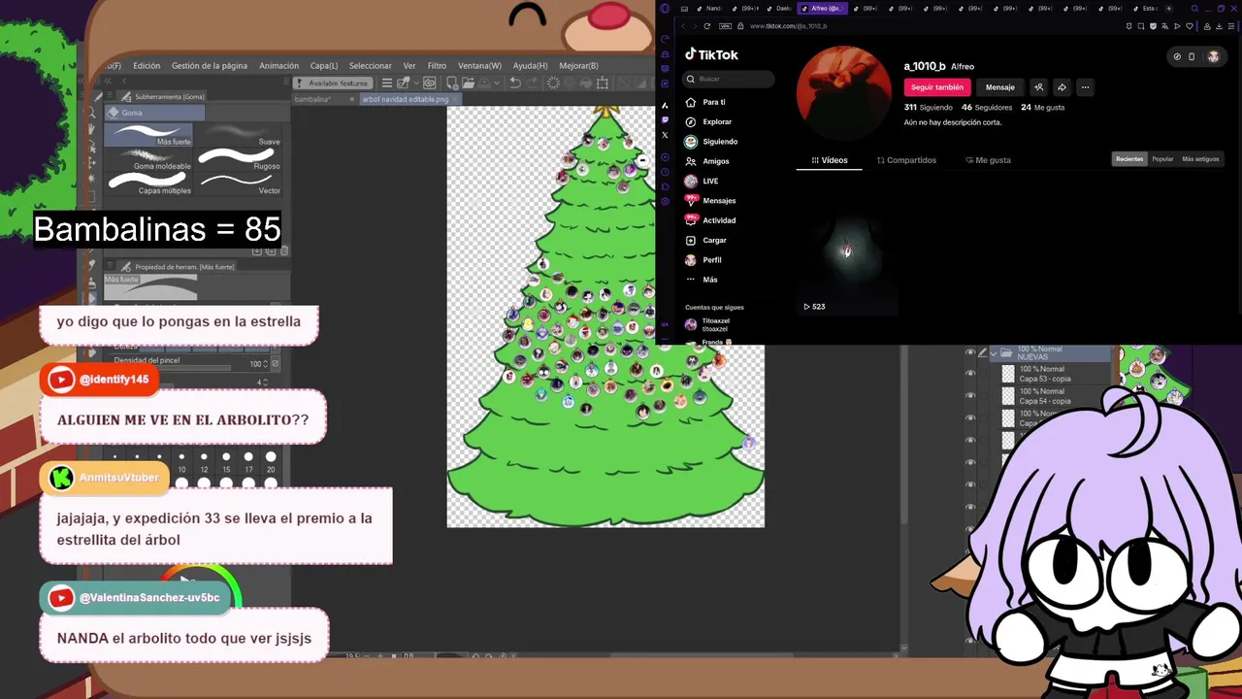Switch to the Videos profile tab
Image resolution: width=1242 pixels, height=699 pixels.
830,160
